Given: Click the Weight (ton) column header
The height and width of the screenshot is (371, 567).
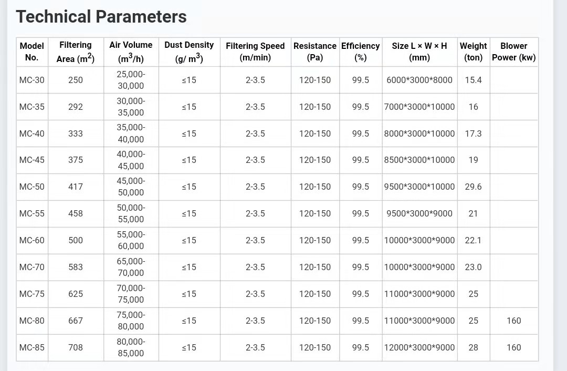Looking at the screenshot, I should (473, 51).
